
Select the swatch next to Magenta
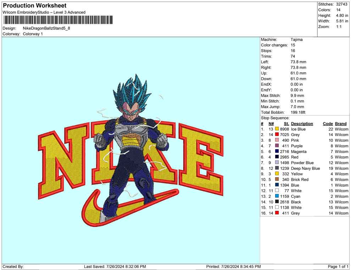point(277,152)
